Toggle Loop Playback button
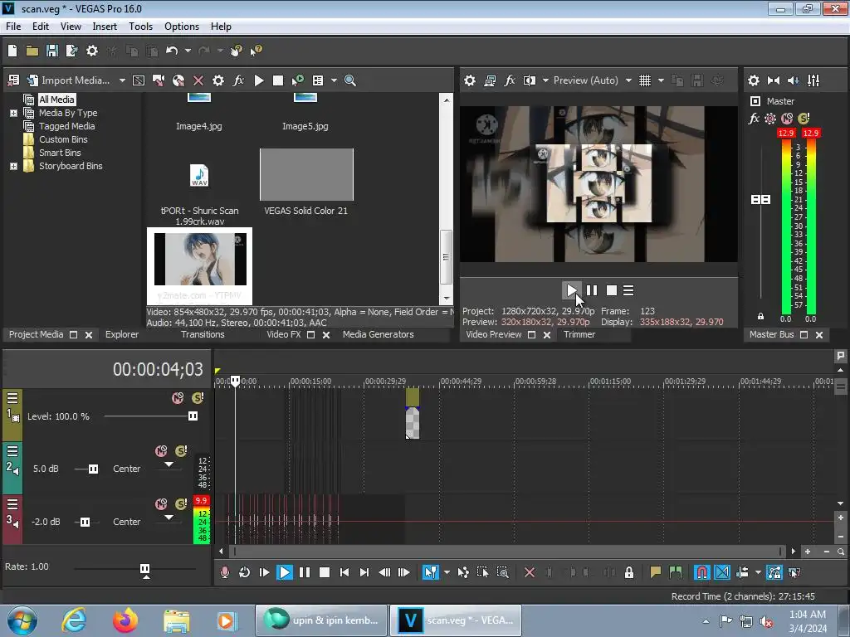Image resolution: width=850 pixels, height=637 pixels. (244, 572)
